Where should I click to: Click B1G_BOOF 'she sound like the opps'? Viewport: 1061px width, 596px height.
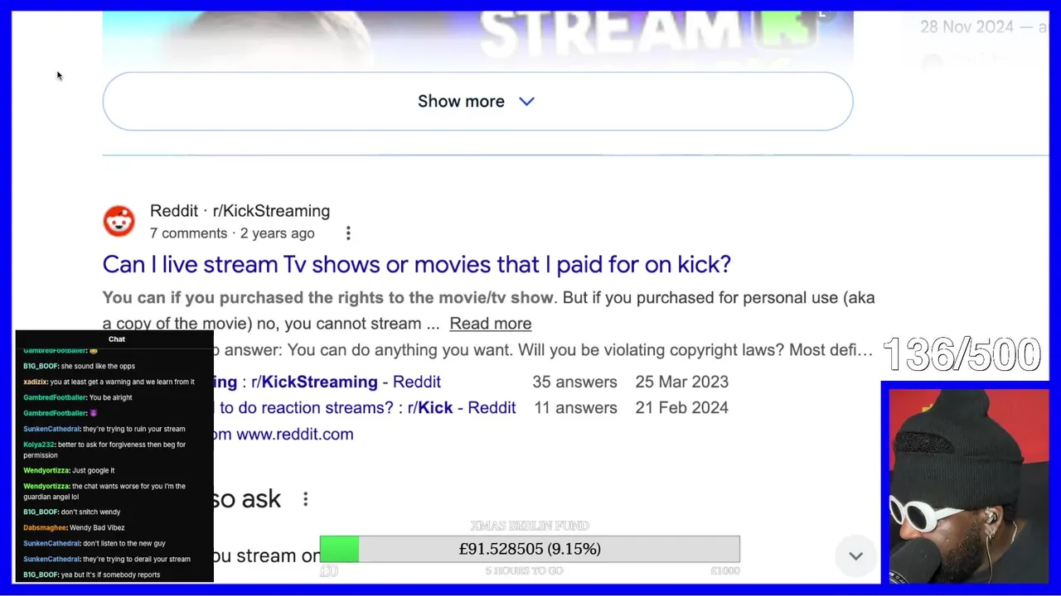pos(79,366)
